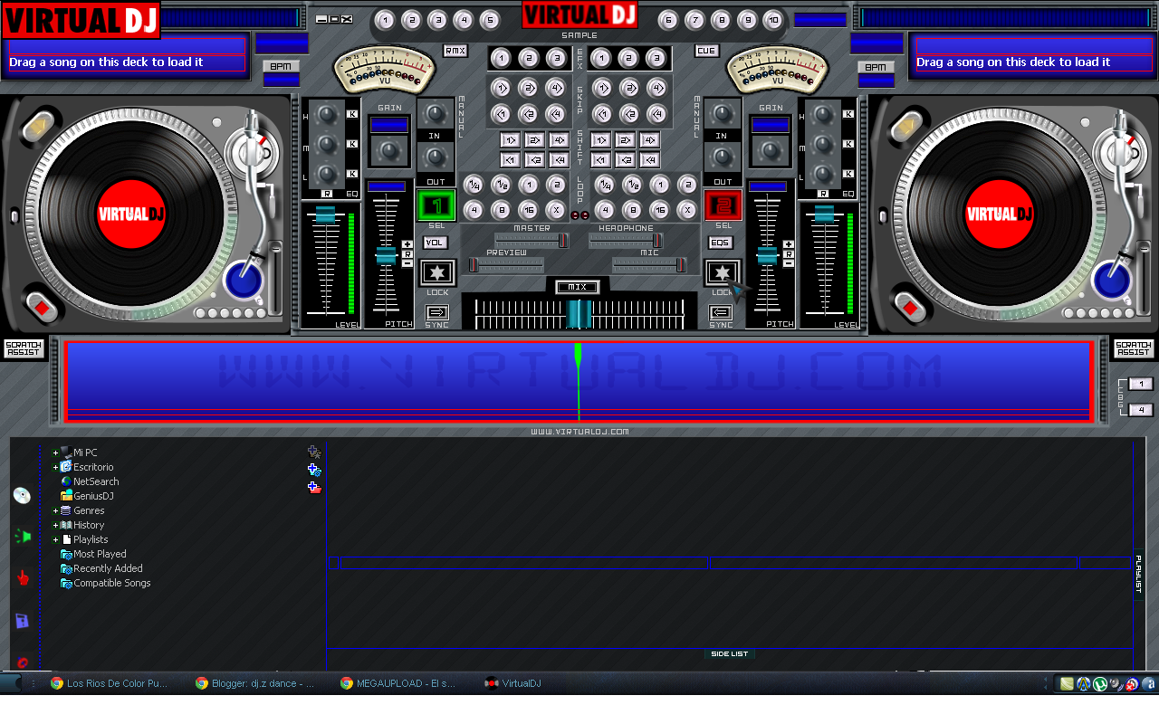Cancel the right deck loop with X
This screenshot has height=724, width=1159.
coord(687,210)
